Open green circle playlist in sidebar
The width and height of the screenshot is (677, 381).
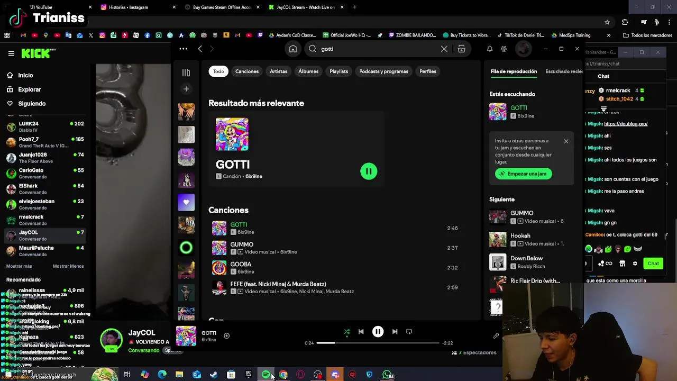186,247
